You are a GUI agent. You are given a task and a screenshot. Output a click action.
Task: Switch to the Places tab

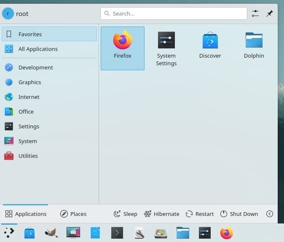click(x=73, y=214)
